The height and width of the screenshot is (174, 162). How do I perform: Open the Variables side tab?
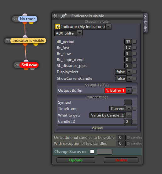pos(145,23)
